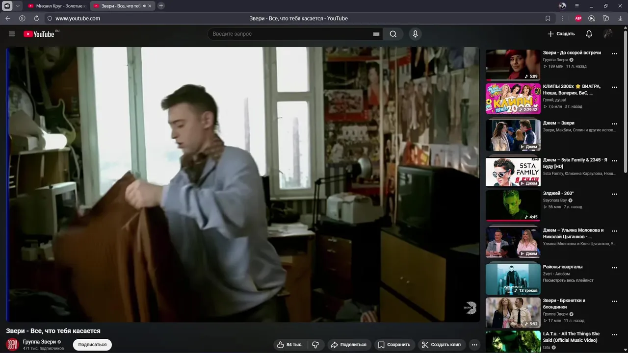Open options for Джем – Звери
The image size is (628, 353).
coord(614,124)
